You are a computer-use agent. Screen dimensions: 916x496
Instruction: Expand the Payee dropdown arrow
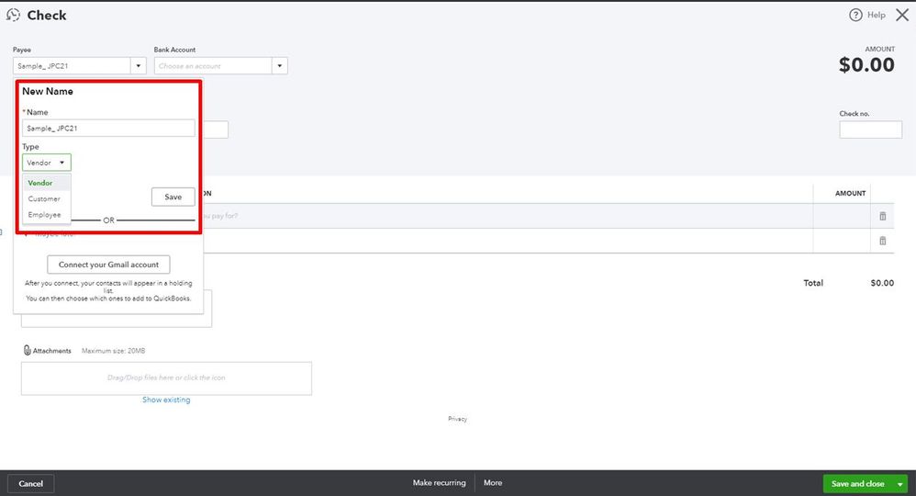coord(139,65)
